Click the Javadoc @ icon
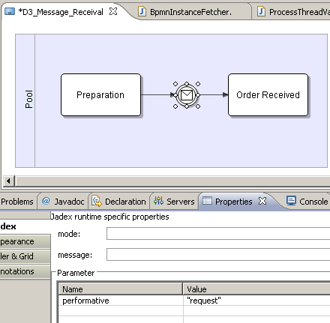Image resolution: width=330 pixels, height=323 pixels. tap(46, 201)
